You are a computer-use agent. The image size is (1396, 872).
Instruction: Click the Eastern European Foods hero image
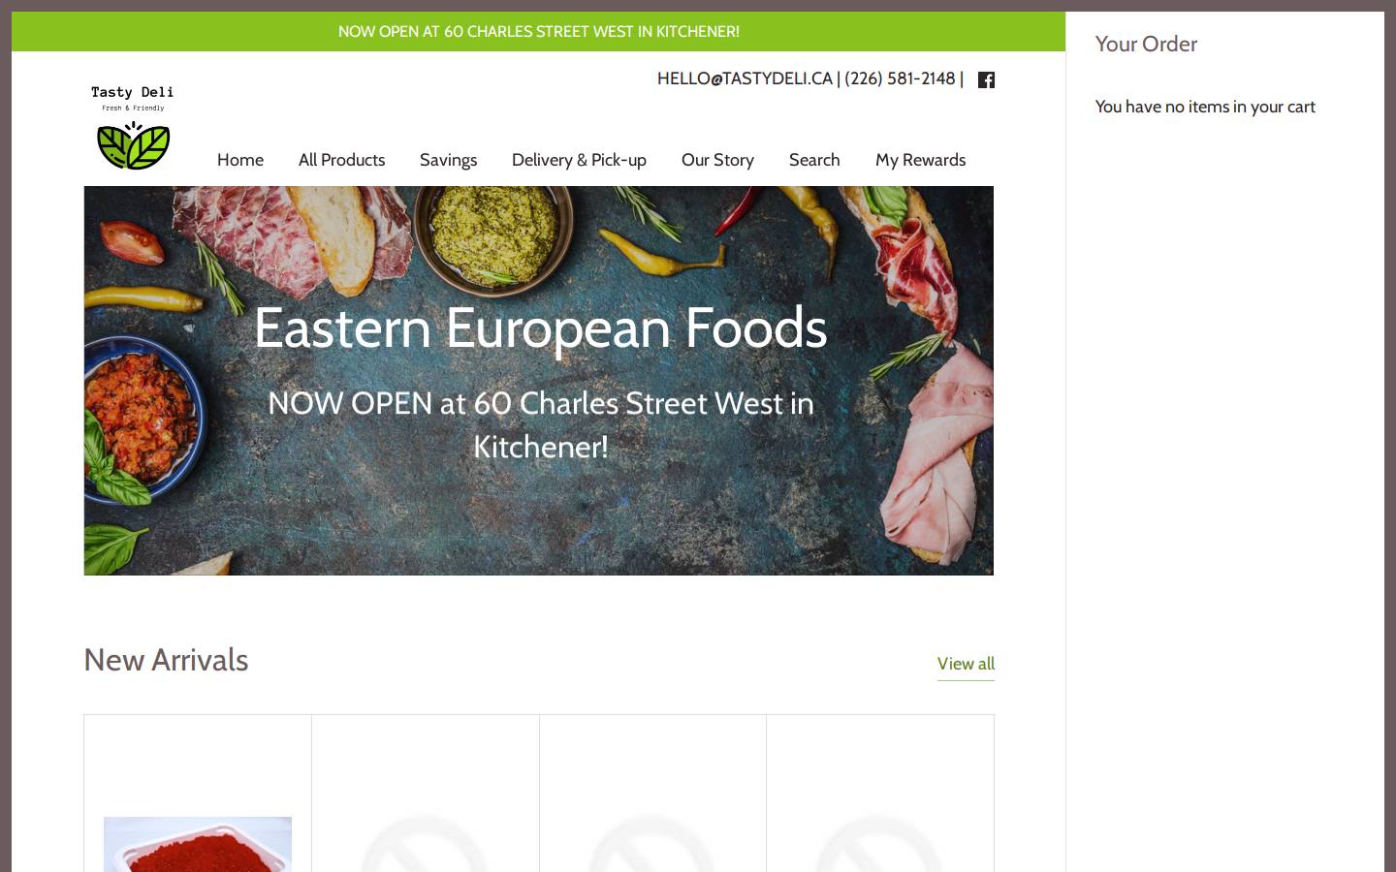pos(539,381)
